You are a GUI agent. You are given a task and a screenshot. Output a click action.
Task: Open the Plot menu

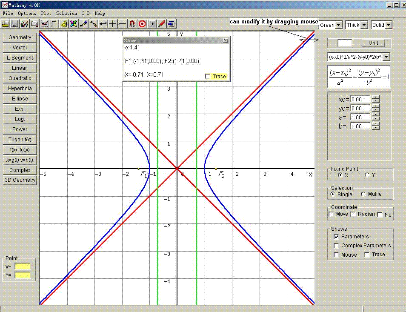(46, 13)
